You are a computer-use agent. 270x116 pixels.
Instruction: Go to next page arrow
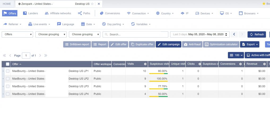coord(40,55)
